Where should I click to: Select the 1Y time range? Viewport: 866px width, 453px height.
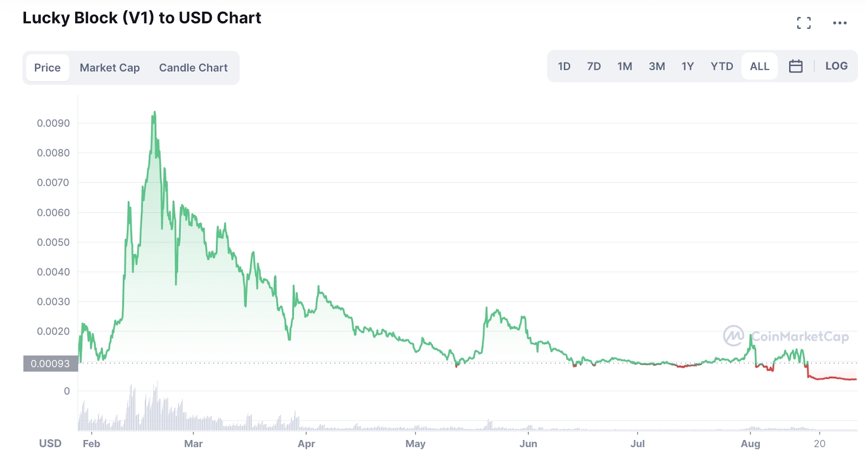[687, 66]
